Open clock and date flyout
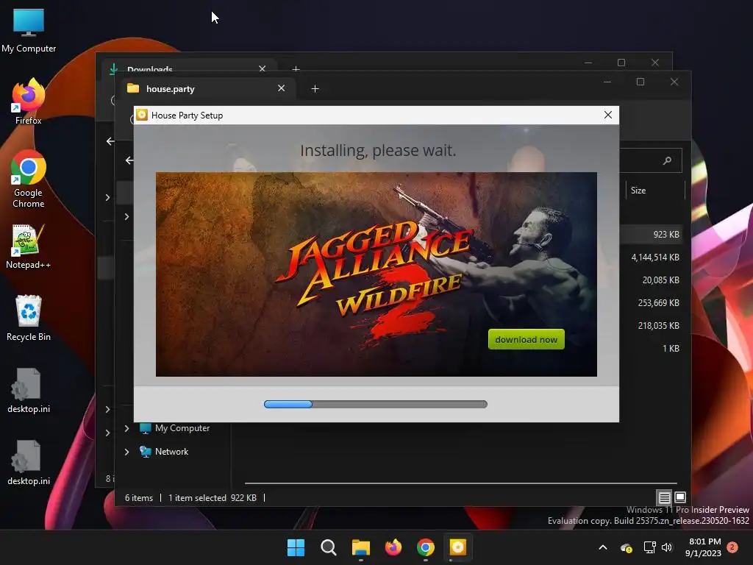Screen dimensions: 753x565 click(x=703, y=547)
